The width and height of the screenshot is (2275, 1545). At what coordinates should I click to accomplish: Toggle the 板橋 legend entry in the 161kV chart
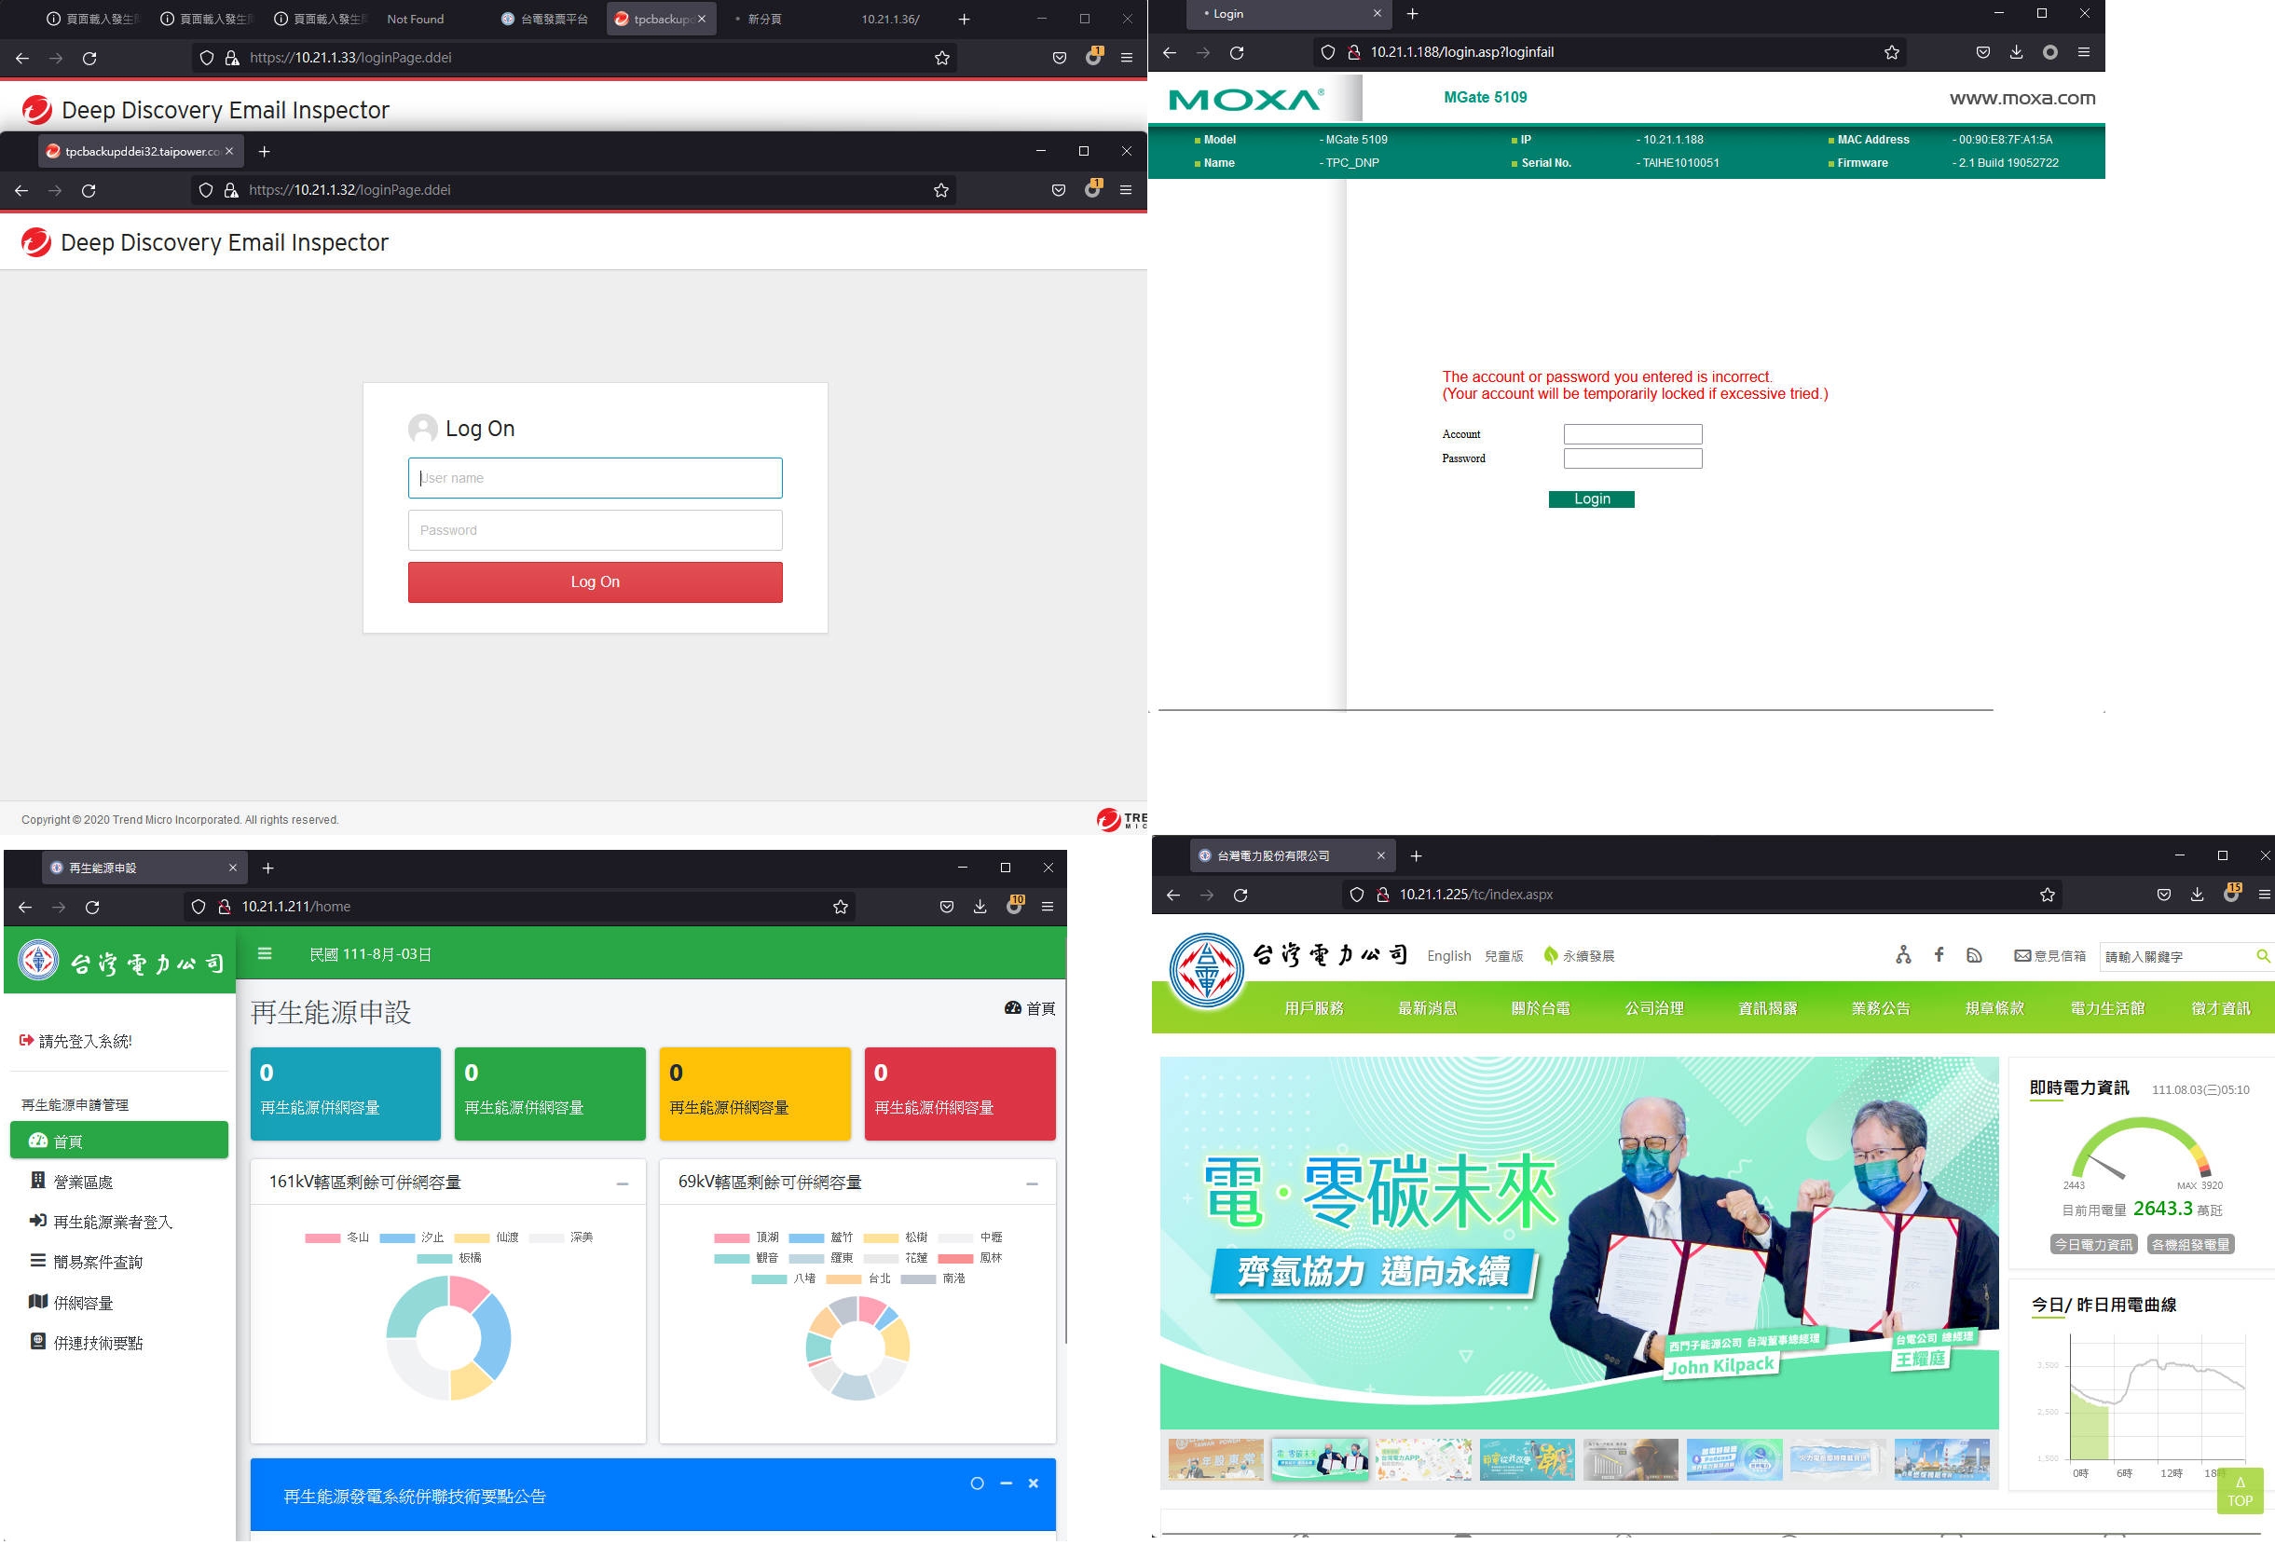click(449, 1259)
